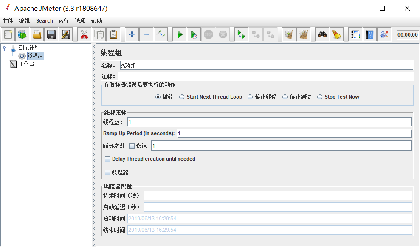Enable Delay Thread creation until needed

click(x=108, y=159)
